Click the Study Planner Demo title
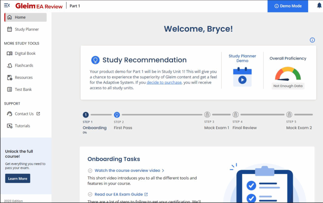The image size is (323, 203). pos(242,58)
